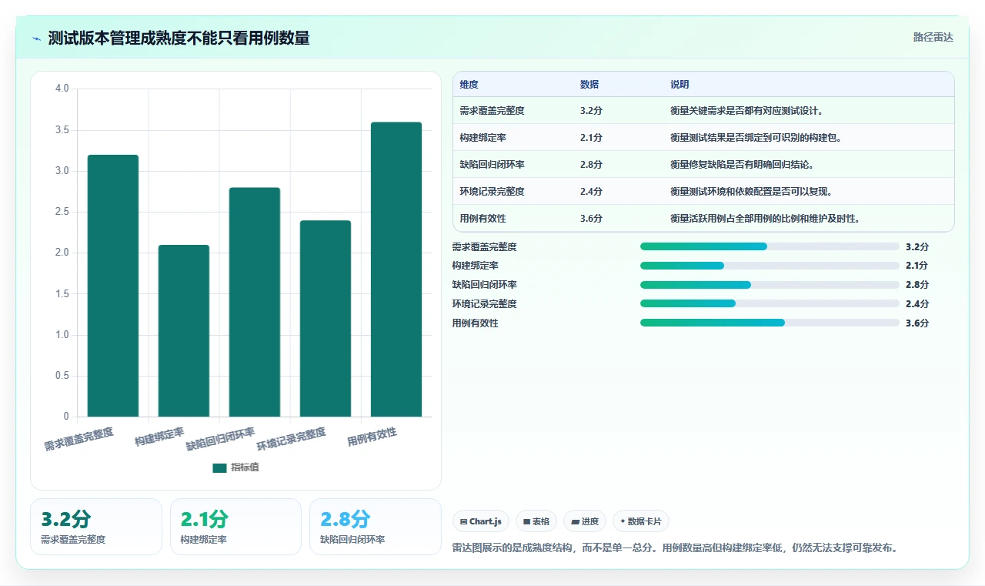Open the 2.8分 缺陷回归闭环率 data card
985x586 pixels.
tap(375, 527)
